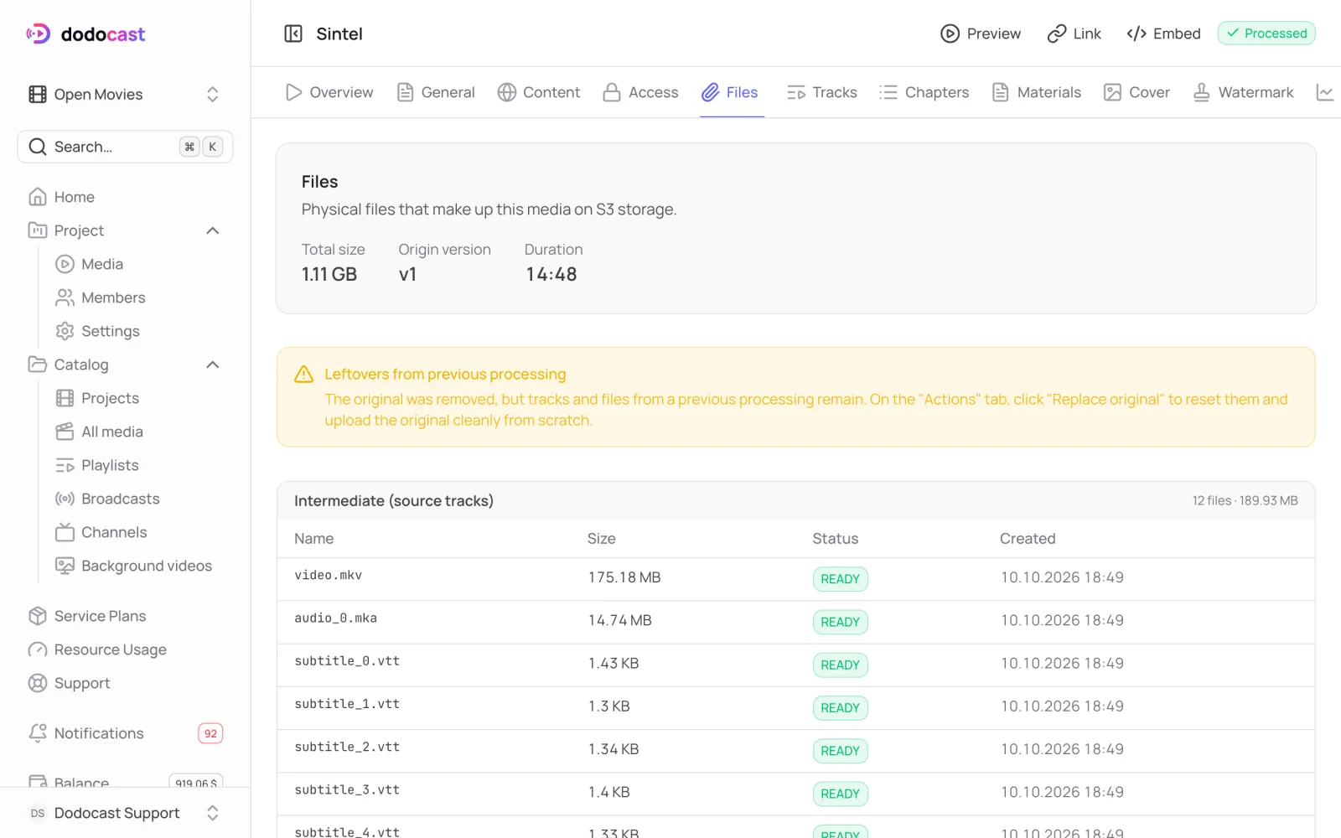The width and height of the screenshot is (1341, 838).
Task: Switch to the General tab
Action: [x=436, y=92]
